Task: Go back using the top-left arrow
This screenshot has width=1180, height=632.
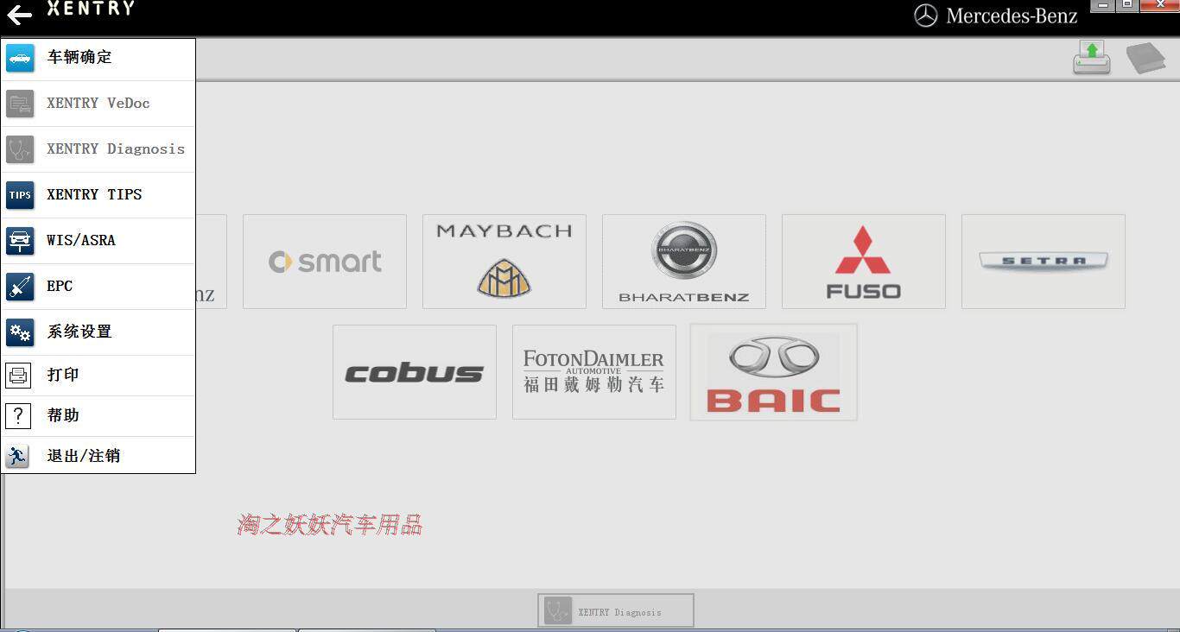Action: coord(19,15)
